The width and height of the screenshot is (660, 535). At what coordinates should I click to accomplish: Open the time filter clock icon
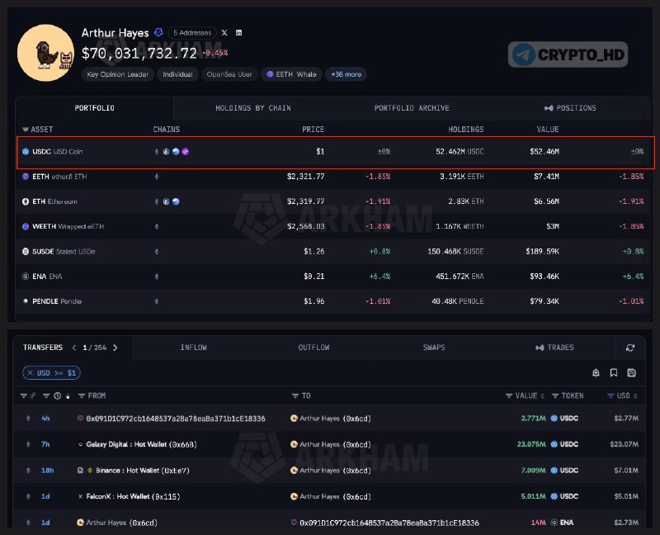point(57,396)
